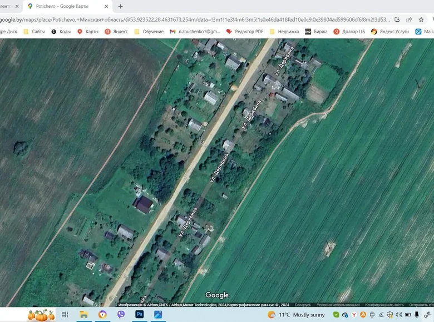This screenshot has width=434, height=322.
Task: Open the Mail bookmark icon
Action: pyautogui.click(x=418, y=32)
